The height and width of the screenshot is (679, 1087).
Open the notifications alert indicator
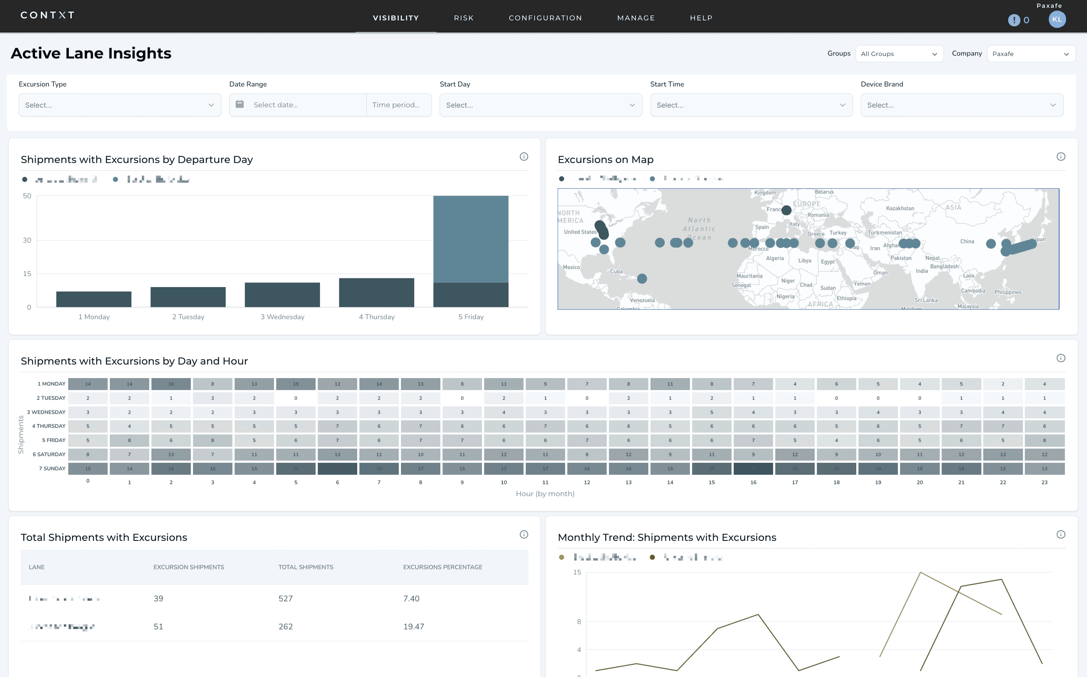pyautogui.click(x=1015, y=20)
